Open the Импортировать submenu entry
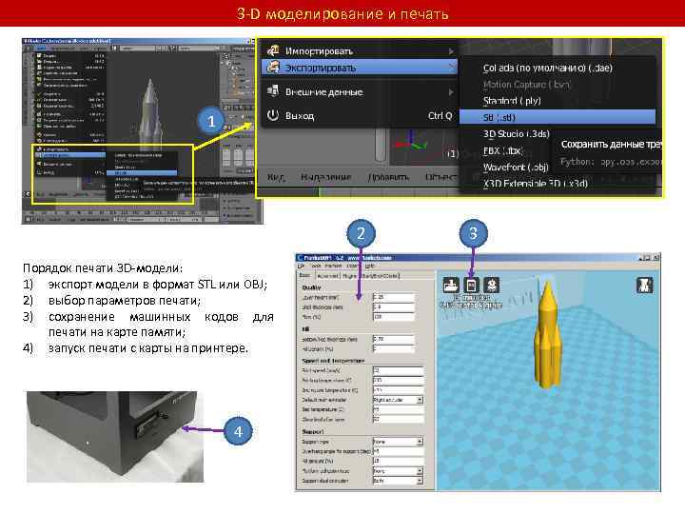685x514 pixels. [x=359, y=50]
